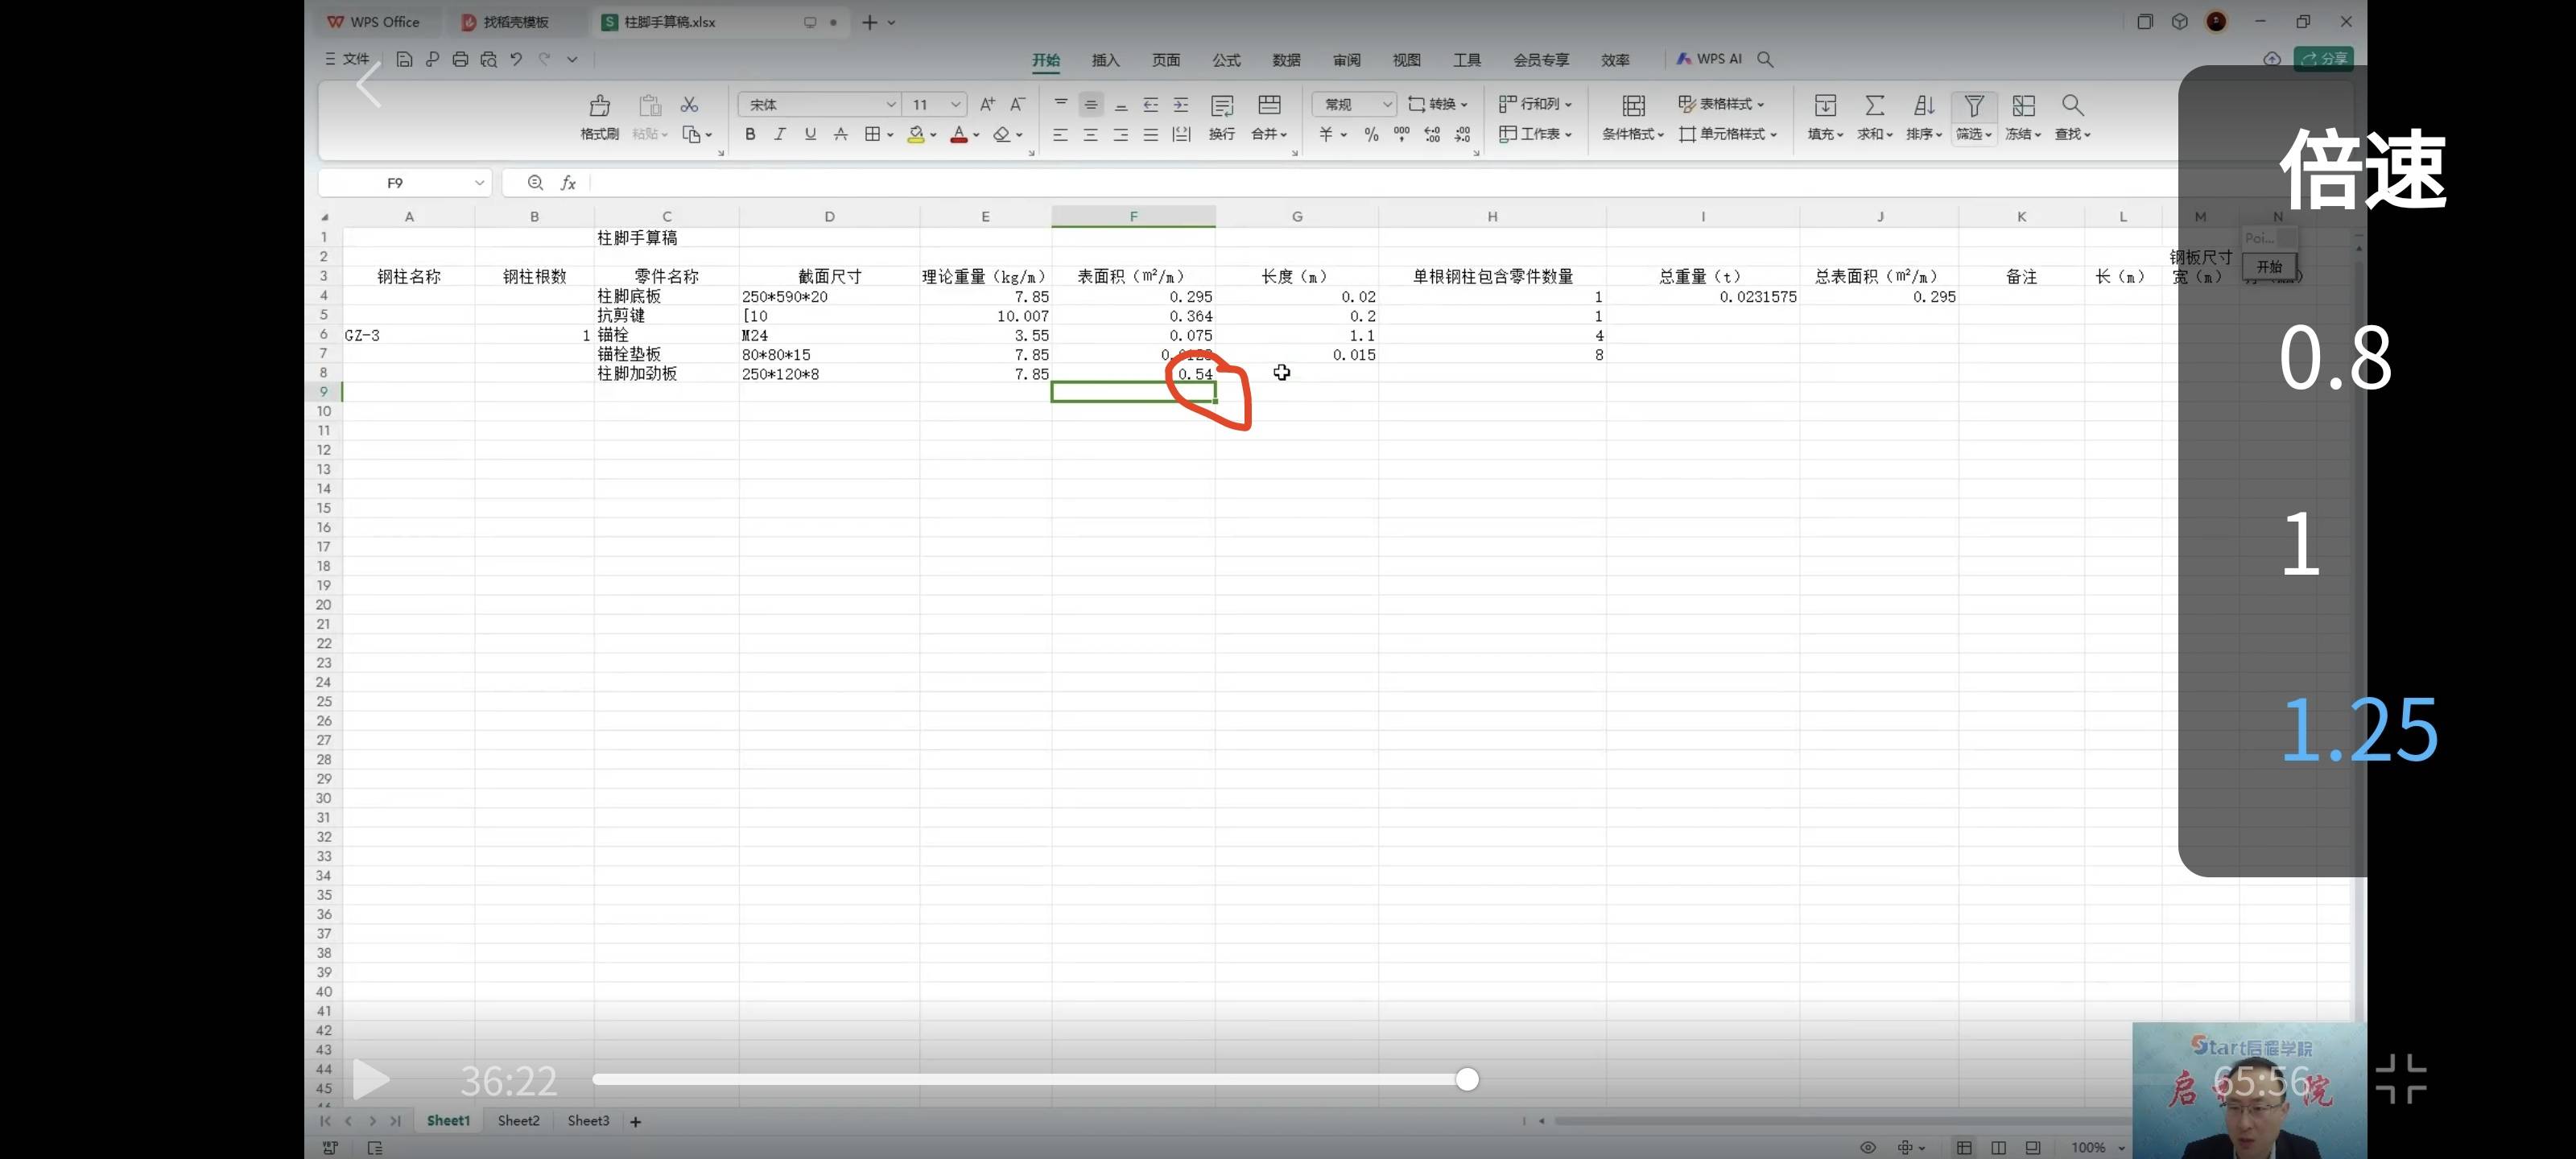The image size is (2576, 1159).
Task: Toggle top vertical alignment
Action: (x=1060, y=104)
